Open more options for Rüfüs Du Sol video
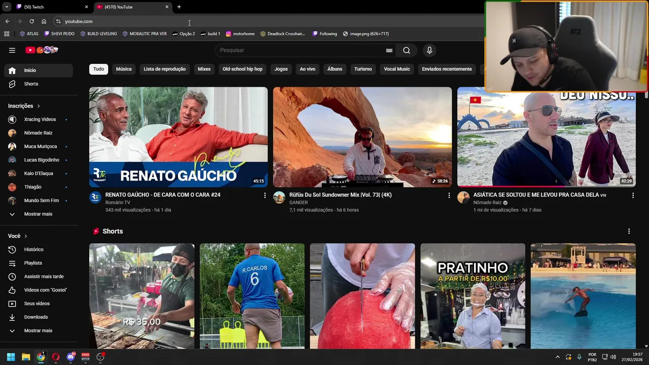Image resolution: width=649 pixels, height=365 pixels. [x=449, y=195]
